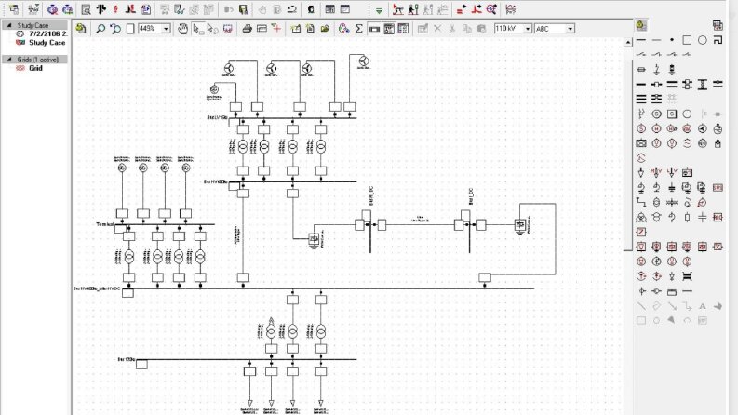This screenshot has width=738, height=415.
Task: Click the red X delete element icon
Action: click(x=437, y=29)
